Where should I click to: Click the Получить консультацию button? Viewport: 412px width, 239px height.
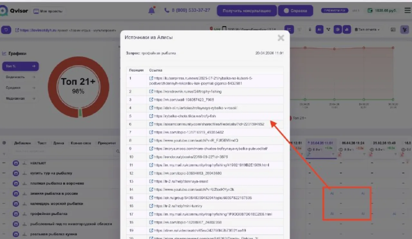point(247,11)
